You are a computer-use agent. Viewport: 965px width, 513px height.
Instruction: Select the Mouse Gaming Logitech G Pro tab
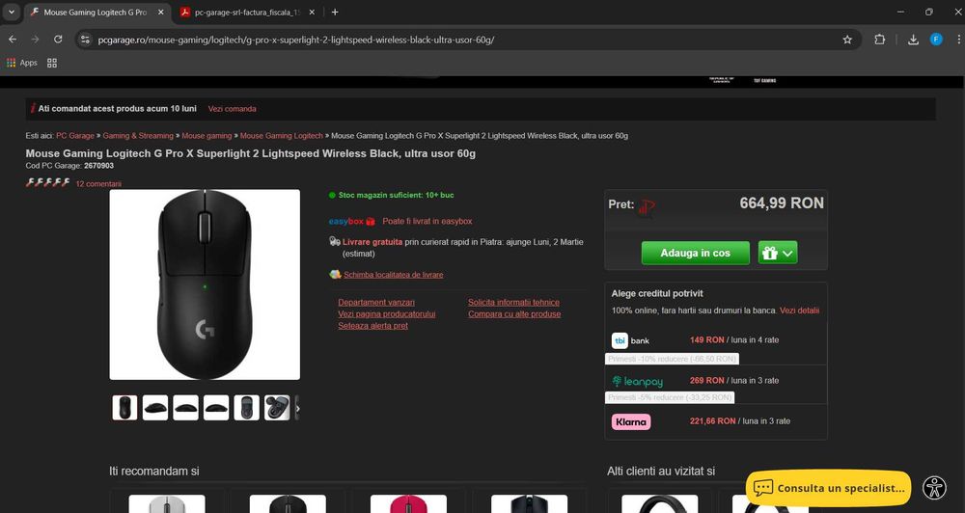(97, 12)
